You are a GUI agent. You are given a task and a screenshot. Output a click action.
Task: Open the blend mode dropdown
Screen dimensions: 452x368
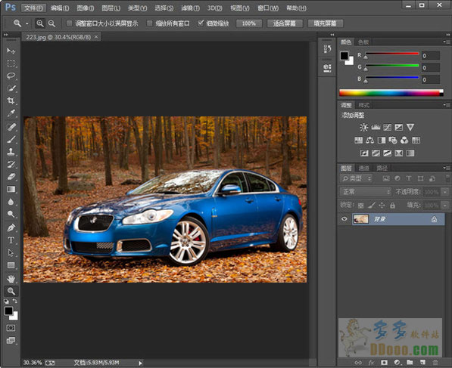(366, 192)
